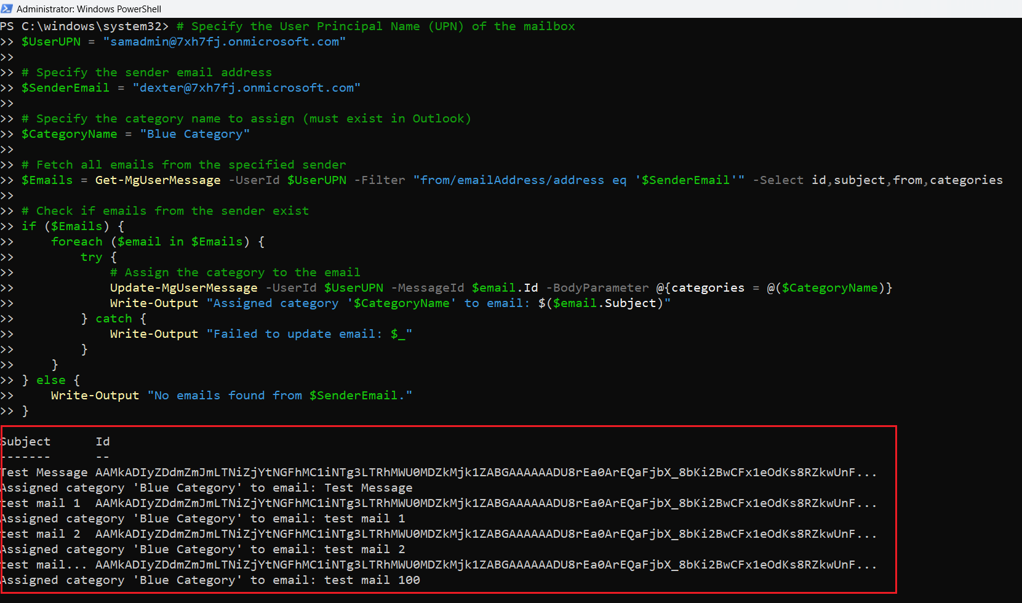Click the "Failed to update email" string
Image resolution: width=1022 pixels, height=603 pixels.
coord(309,334)
